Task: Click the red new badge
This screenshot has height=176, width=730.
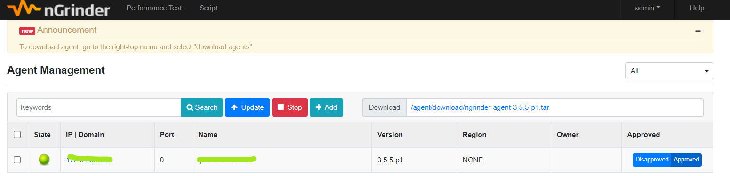Action: pos(27,31)
